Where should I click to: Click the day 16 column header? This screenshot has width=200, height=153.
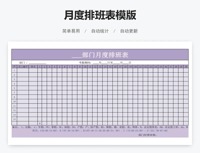[115, 66]
